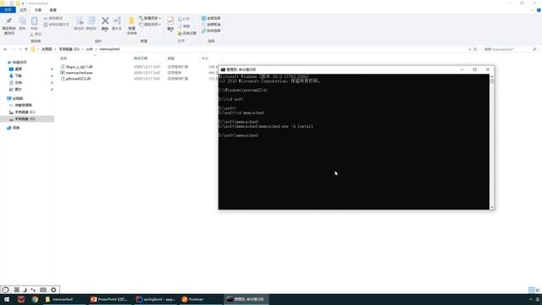
Task: Switch to memcached explorer taskbar button
Action: pyautogui.click(x=64, y=299)
